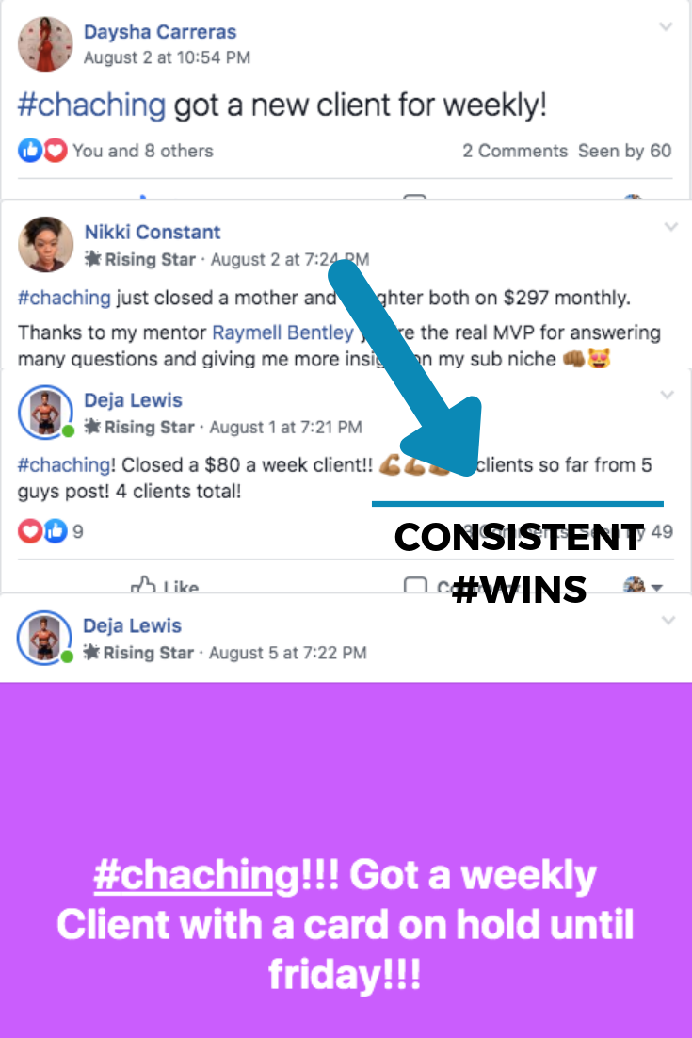
Task: View Seen by 60 list
Action: [624, 151]
